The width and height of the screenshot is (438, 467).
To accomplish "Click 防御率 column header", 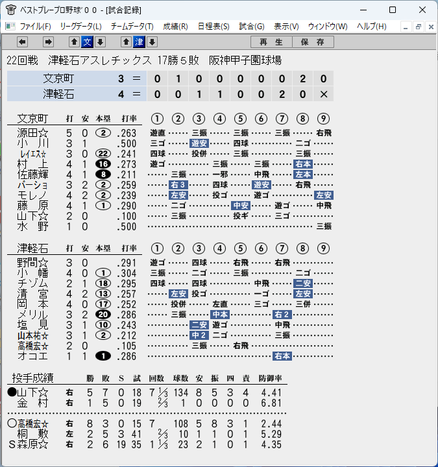I will coord(270,378).
